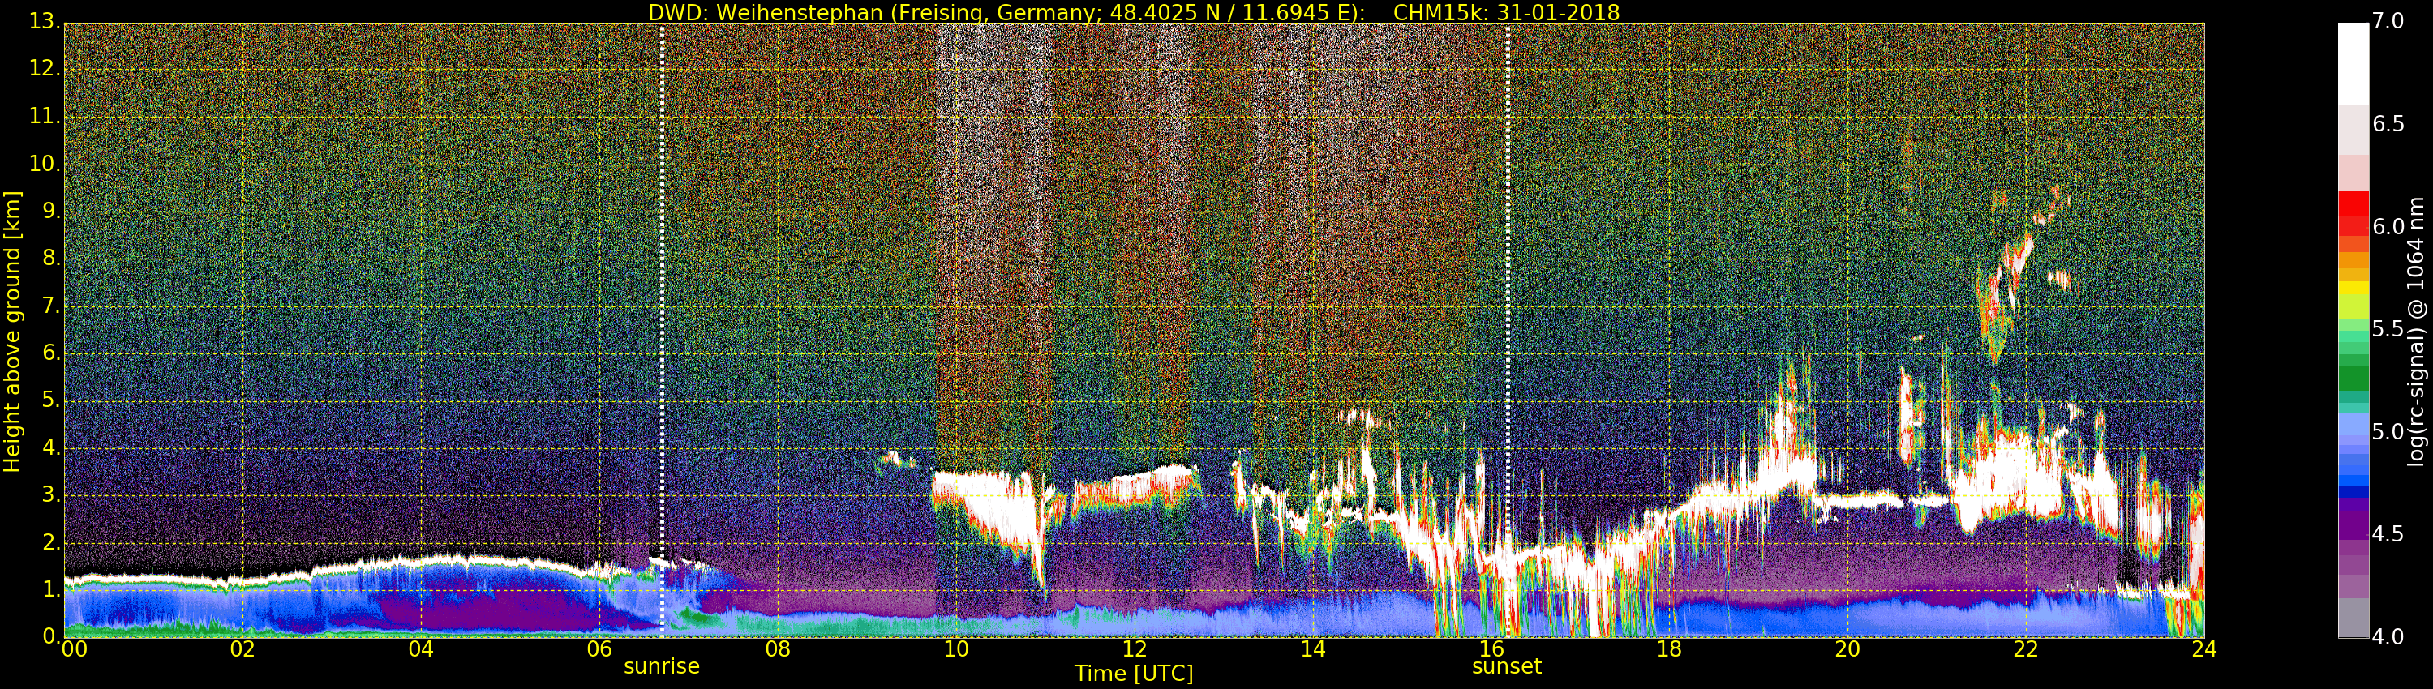Click the 'sunset' label below the time axis
Screen dimensions: 2433x689
(1507, 666)
